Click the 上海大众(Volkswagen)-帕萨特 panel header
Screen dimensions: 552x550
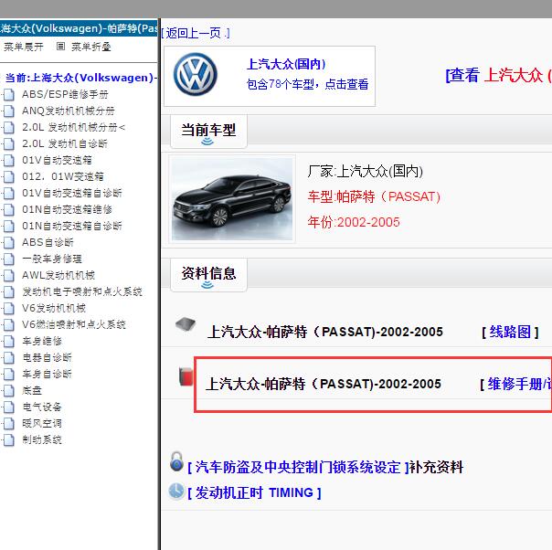pyautogui.click(x=79, y=28)
